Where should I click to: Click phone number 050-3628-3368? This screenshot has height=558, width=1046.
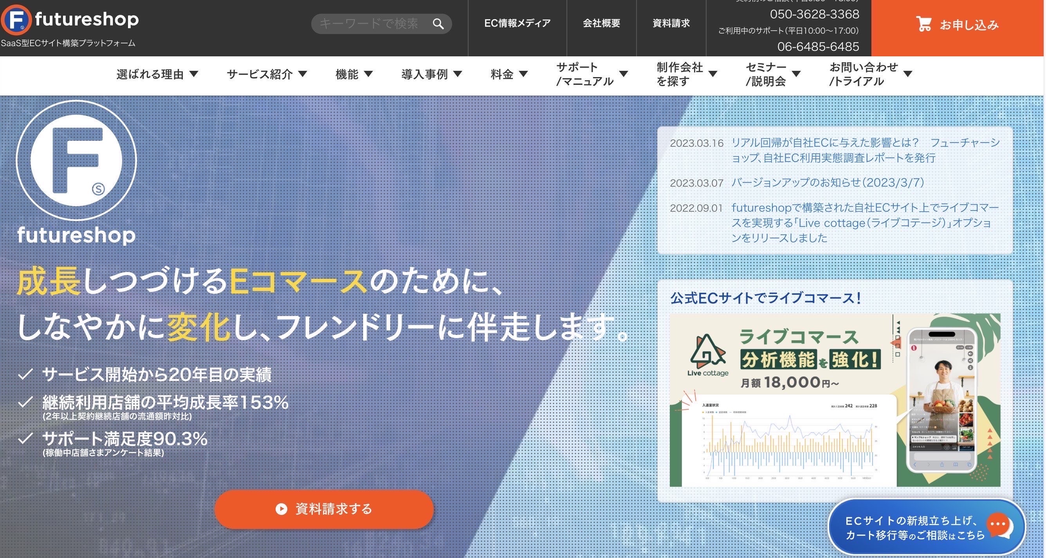pyautogui.click(x=815, y=14)
